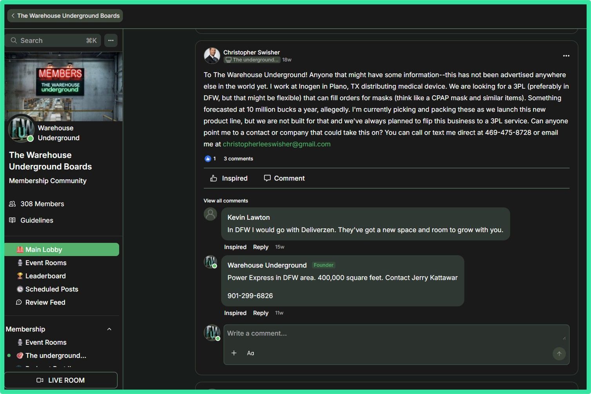
Task: Join the LIVE ROOM
Action: (61, 380)
